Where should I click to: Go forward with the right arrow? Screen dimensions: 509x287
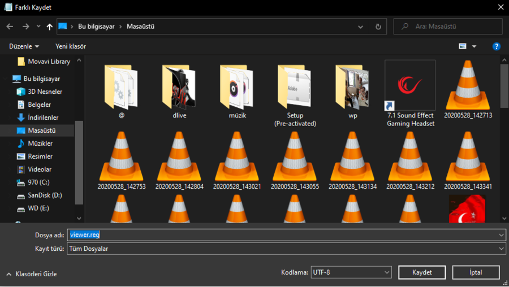click(x=25, y=27)
